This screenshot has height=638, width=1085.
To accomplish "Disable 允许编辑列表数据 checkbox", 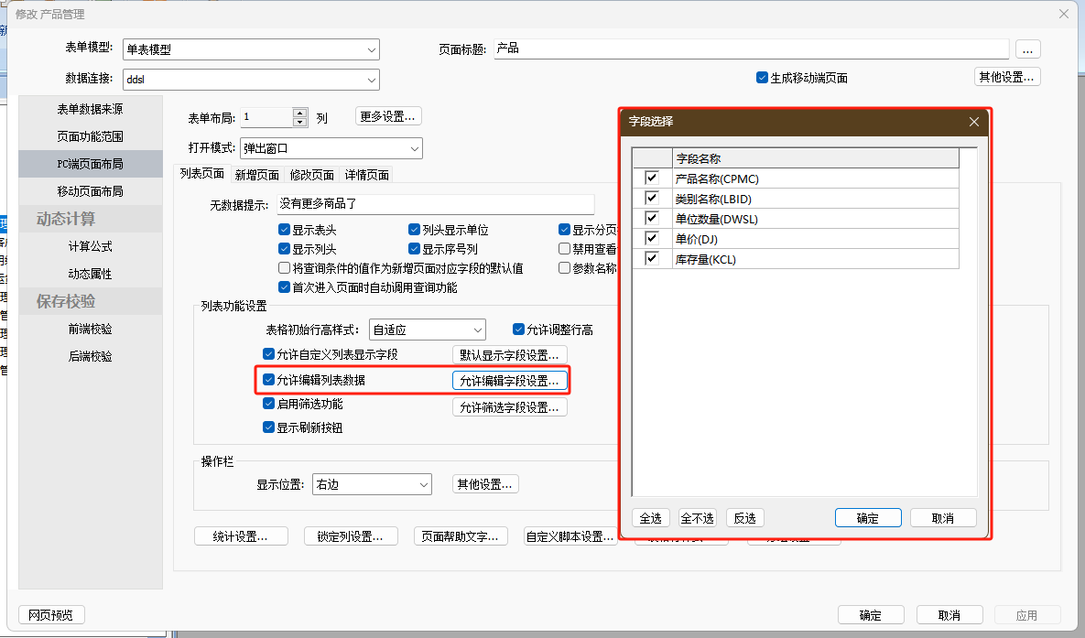I will [268, 380].
